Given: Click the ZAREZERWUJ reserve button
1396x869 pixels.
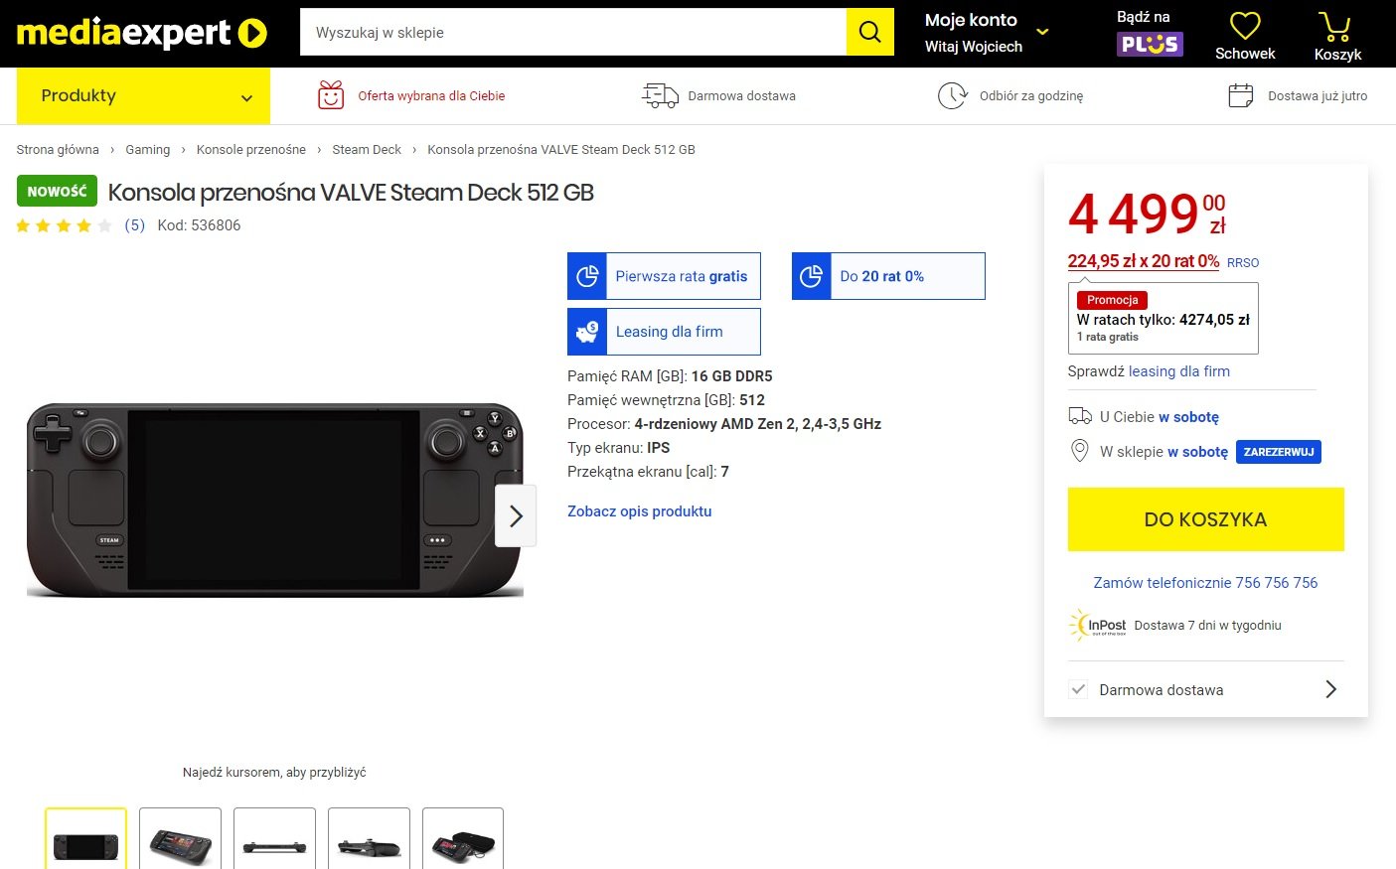Looking at the screenshot, I should pos(1278,452).
